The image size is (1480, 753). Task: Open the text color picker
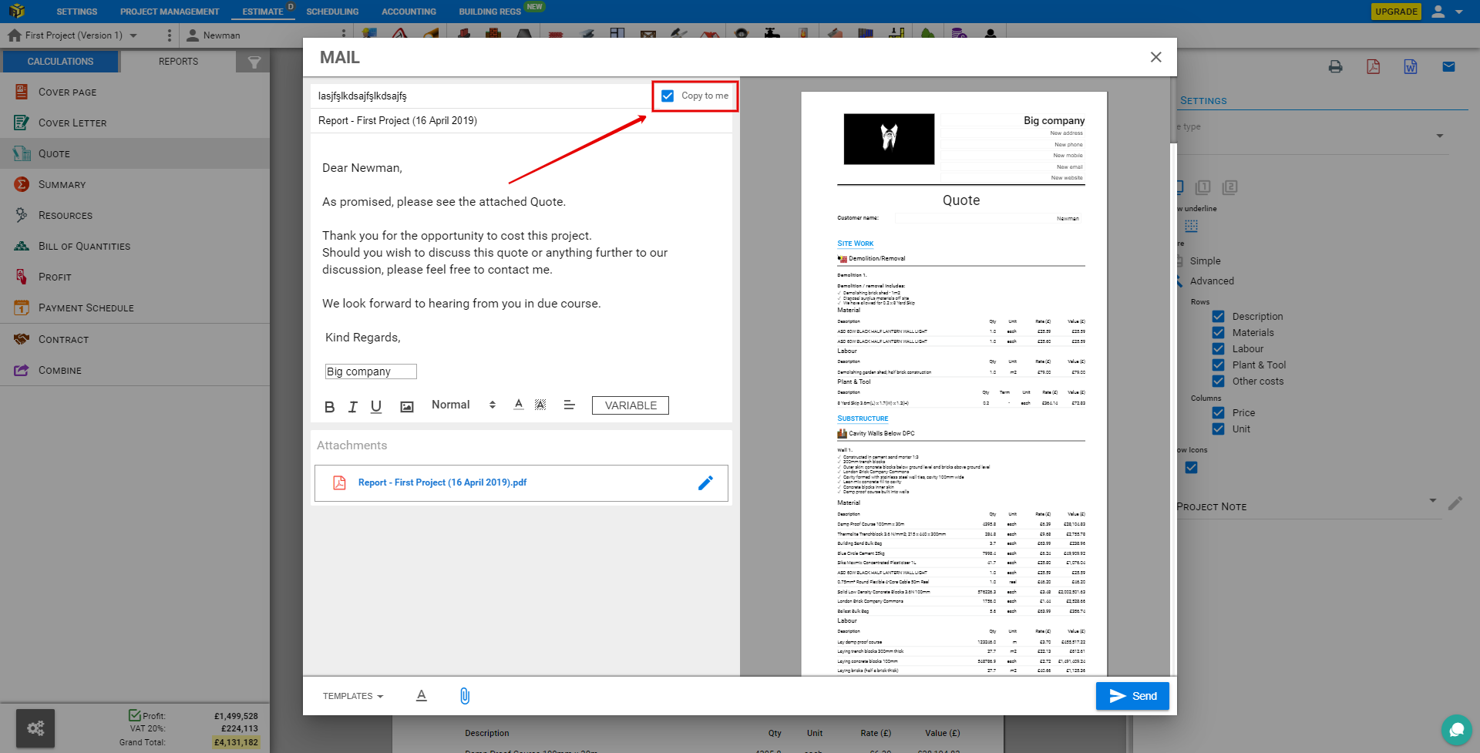[x=519, y=405]
